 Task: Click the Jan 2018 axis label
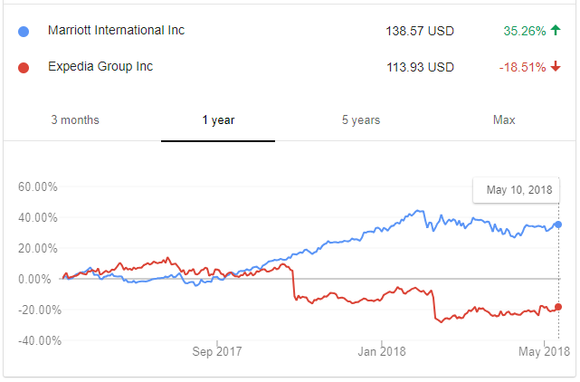point(380,350)
